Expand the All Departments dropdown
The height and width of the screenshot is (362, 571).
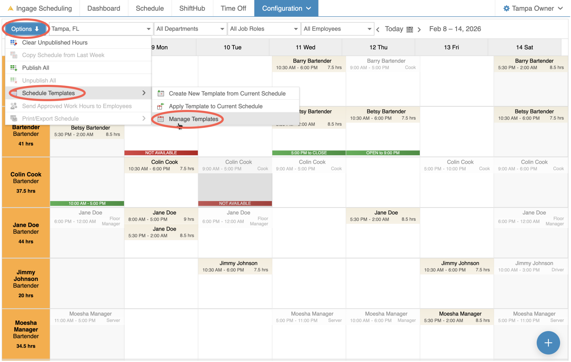pyautogui.click(x=190, y=29)
